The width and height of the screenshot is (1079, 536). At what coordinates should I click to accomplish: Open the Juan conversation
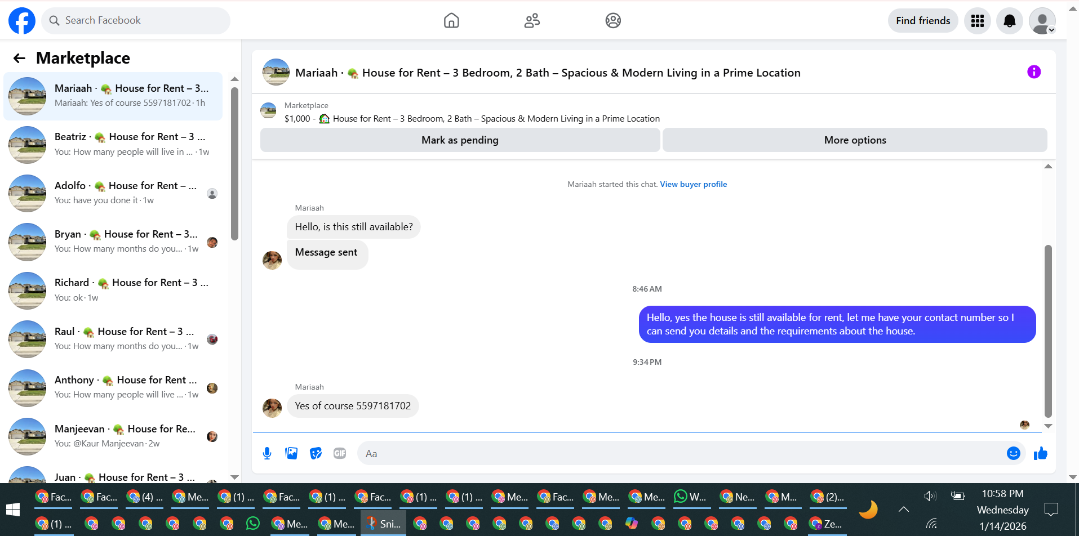113,475
